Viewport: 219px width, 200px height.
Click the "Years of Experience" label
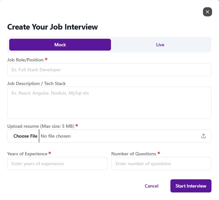(27, 154)
